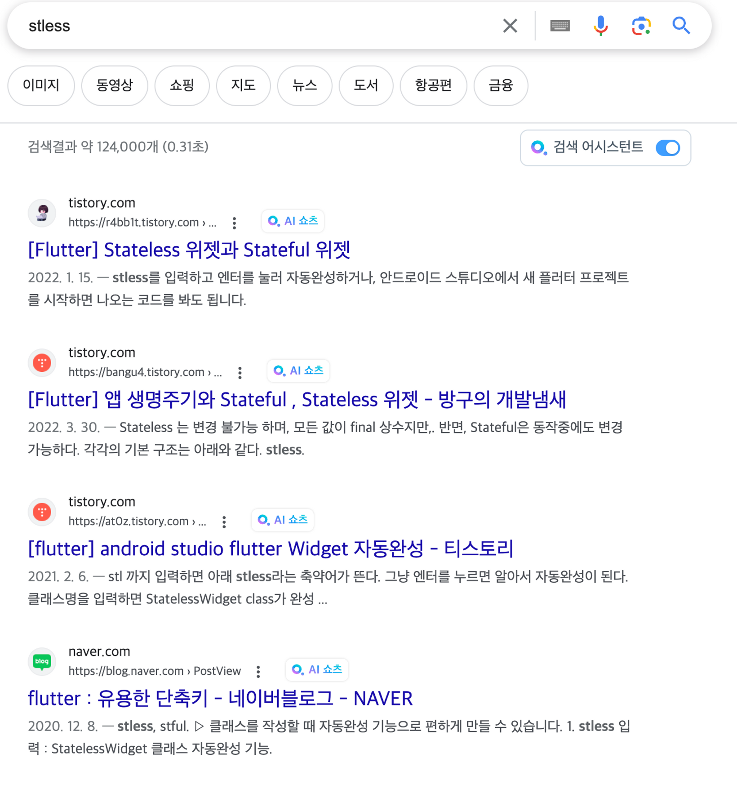Open image search with the camera lens icon
Screen dimensions: 737x785
click(641, 26)
